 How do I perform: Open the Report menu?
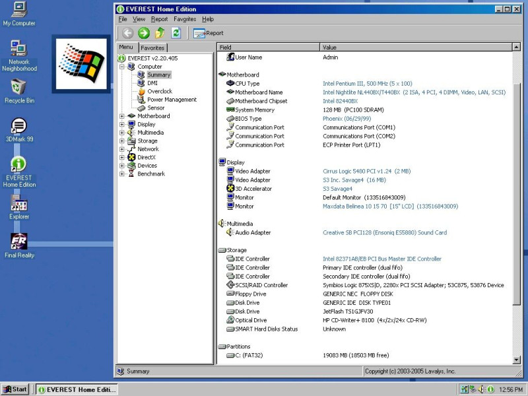click(x=159, y=19)
